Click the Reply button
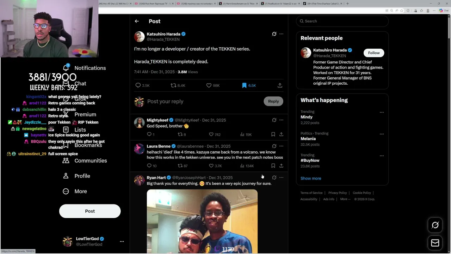 tap(273, 101)
